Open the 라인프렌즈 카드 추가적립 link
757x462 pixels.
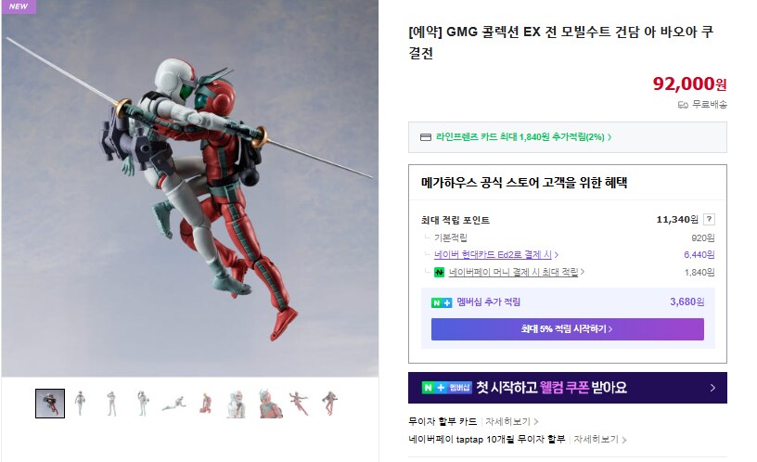pos(523,137)
